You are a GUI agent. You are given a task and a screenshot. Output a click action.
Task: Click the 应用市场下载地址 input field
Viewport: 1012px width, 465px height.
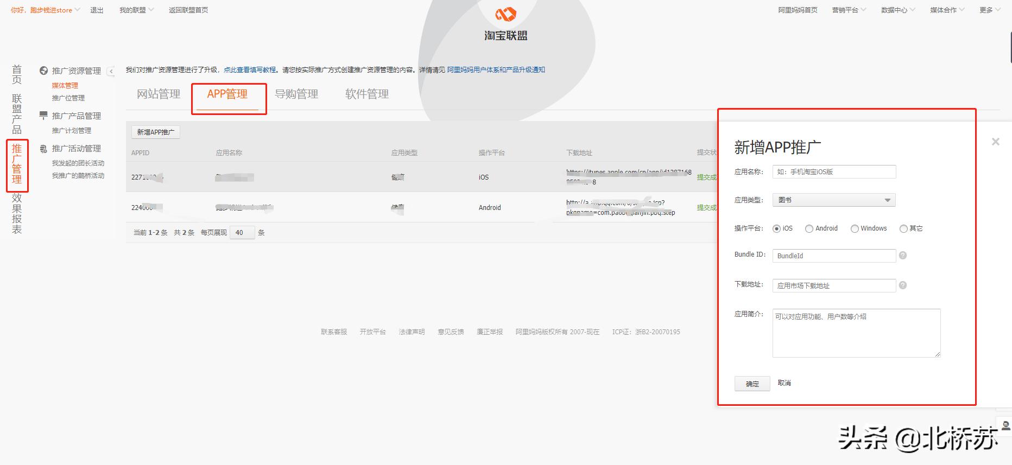(834, 285)
